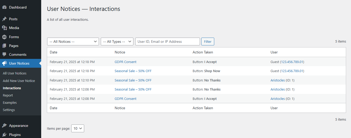Open the All Notices dropdown
This screenshot has width=351, height=138.
click(73, 42)
